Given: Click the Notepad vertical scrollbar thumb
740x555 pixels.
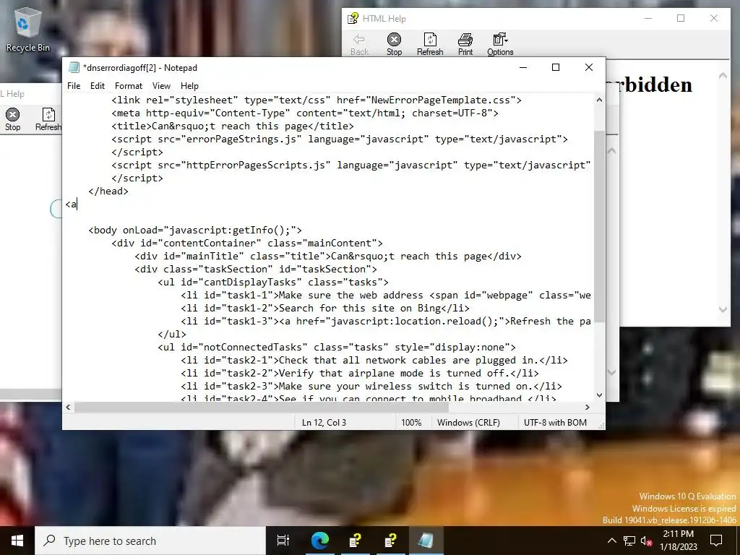Looking at the screenshot, I should (x=599, y=226).
